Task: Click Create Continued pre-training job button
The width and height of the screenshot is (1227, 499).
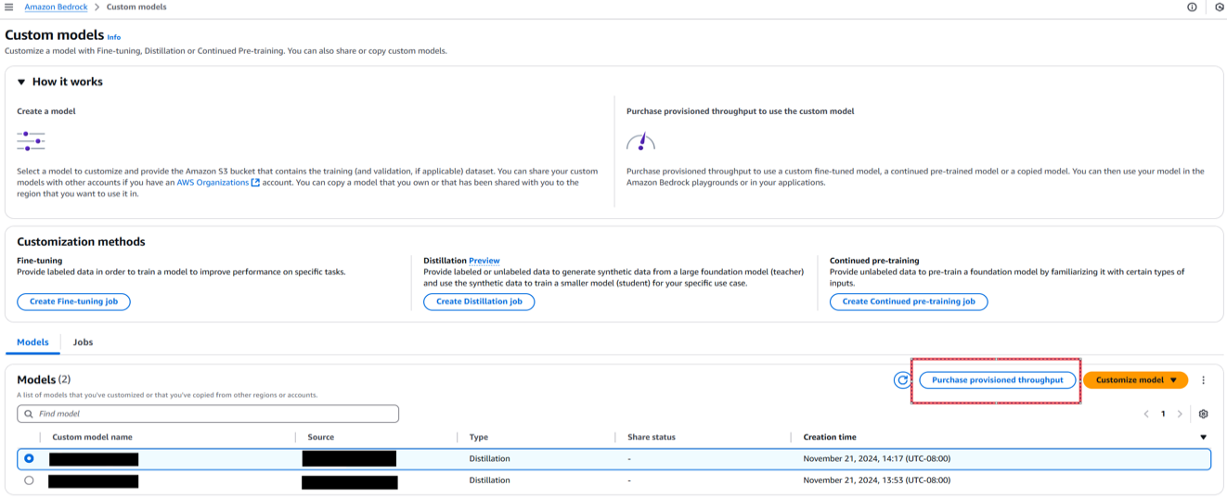Action: pyautogui.click(x=909, y=301)
